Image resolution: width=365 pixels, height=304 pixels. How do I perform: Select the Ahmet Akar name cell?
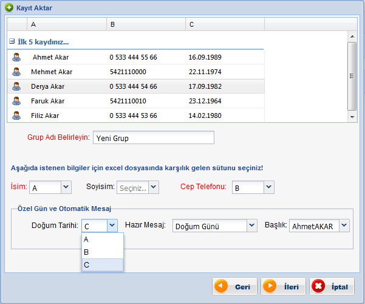51,57
